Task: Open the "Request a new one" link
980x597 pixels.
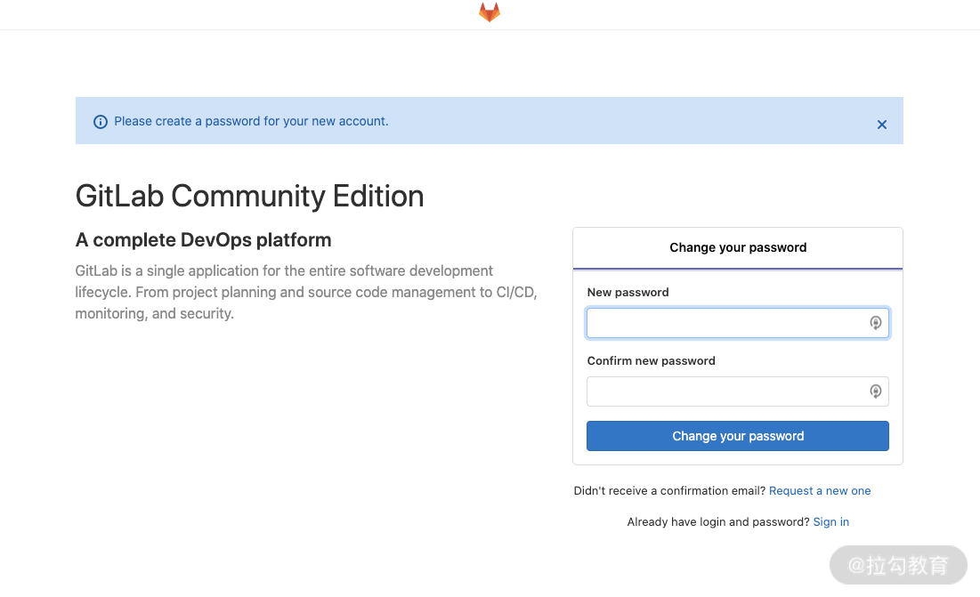Action: click(820, 491)
